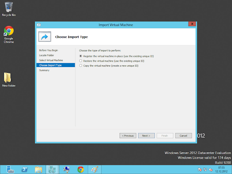Open the Recycle Bin desktop icon
Image resolution: width=232 pixels, height=174 pixels.
point(9,8)
